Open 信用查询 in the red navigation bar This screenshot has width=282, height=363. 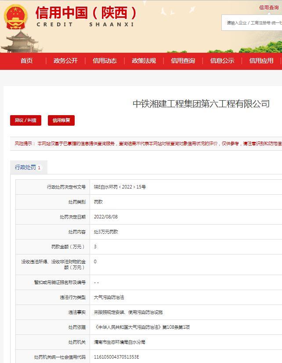point(183,61)
